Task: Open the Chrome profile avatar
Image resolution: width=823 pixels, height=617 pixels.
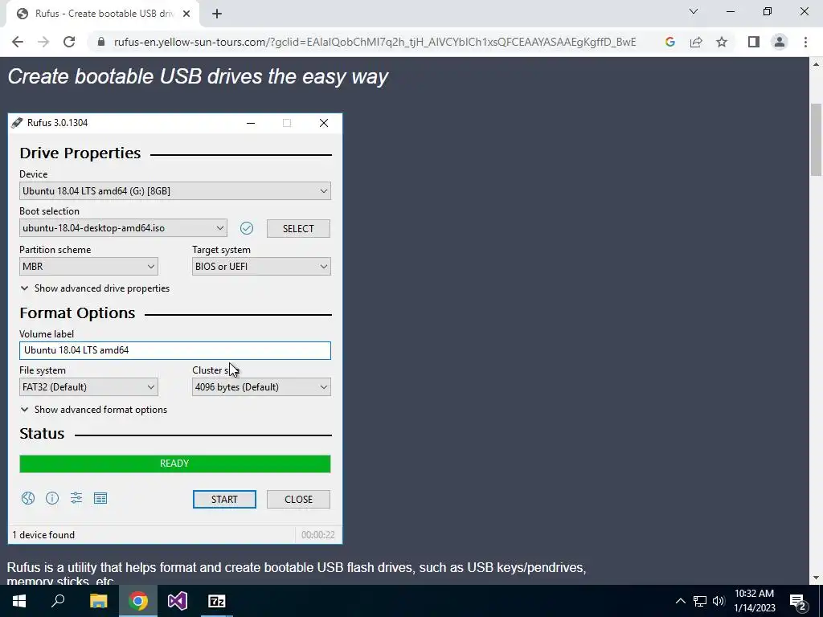Action: point(780,42)
